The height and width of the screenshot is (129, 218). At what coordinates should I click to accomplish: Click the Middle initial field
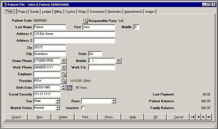tap(136, 27)
